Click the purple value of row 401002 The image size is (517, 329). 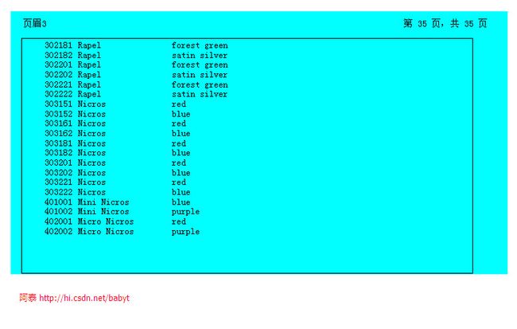[185, 212]
